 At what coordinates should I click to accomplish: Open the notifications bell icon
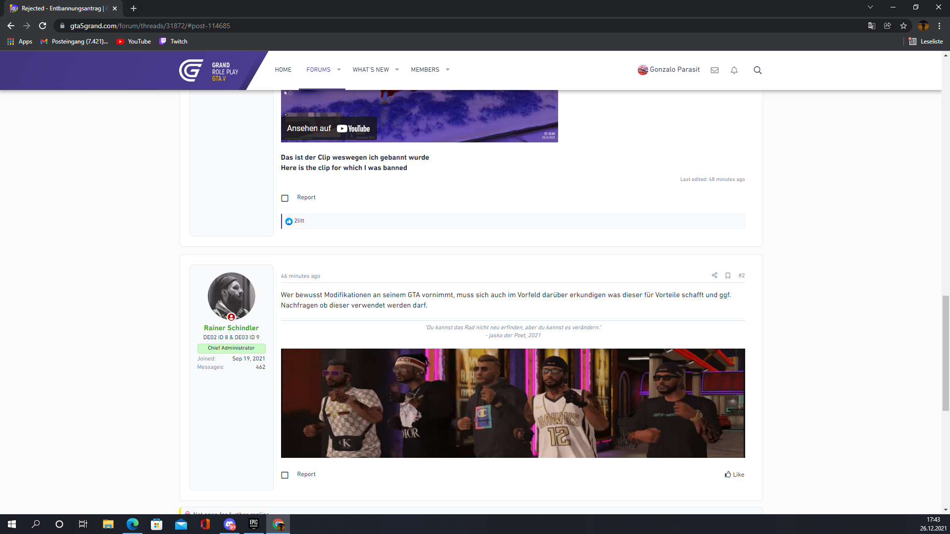(734, 70)
